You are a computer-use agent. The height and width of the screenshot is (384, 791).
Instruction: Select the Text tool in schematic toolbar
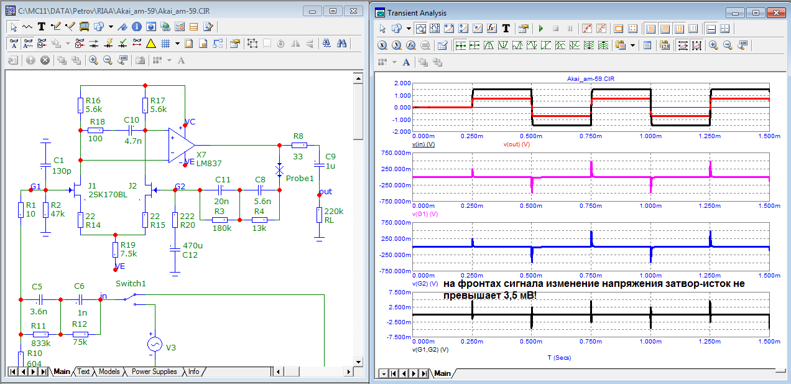(x=42, y=27)
